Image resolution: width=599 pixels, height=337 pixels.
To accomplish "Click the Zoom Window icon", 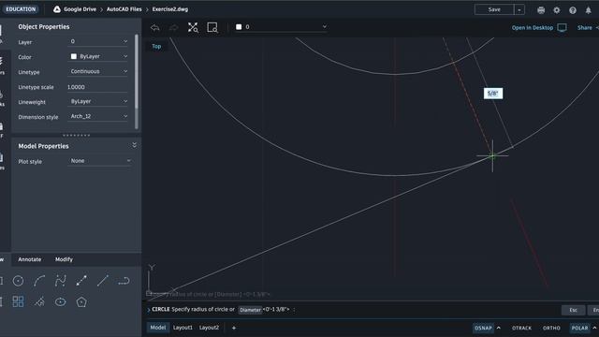I will point(212,27).
